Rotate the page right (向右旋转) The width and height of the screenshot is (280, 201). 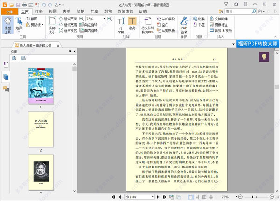coord(88,31)
